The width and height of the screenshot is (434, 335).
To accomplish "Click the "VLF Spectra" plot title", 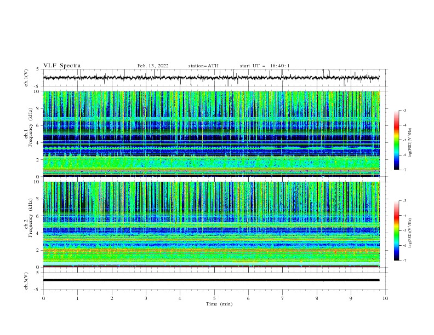I will point(62,66).
